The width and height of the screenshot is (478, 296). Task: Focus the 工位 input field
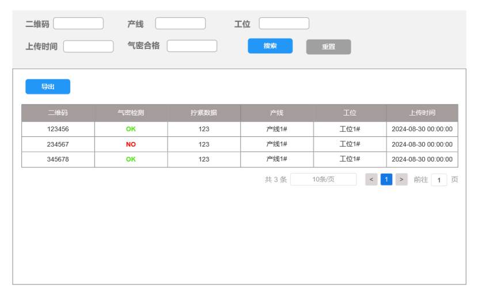[x=284, y=24]
